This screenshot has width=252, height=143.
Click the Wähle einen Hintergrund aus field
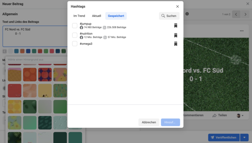(37, 60)
